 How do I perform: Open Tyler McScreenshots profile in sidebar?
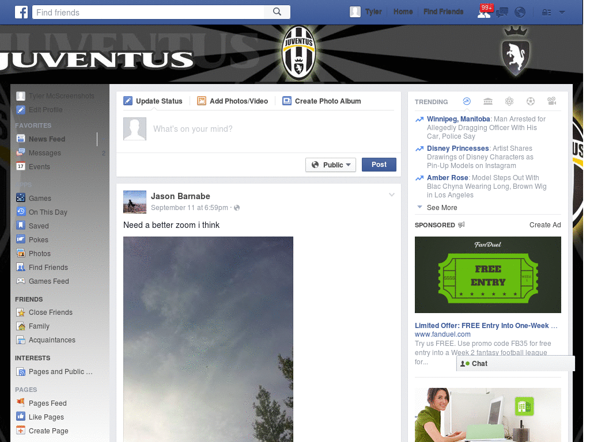(62, 96)
